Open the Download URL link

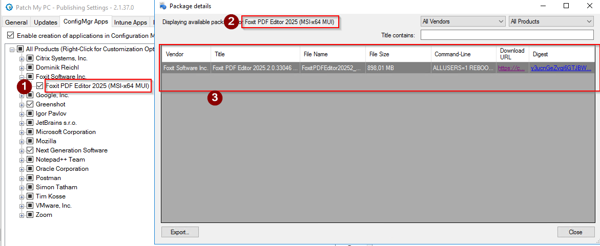tap(511, 68)
